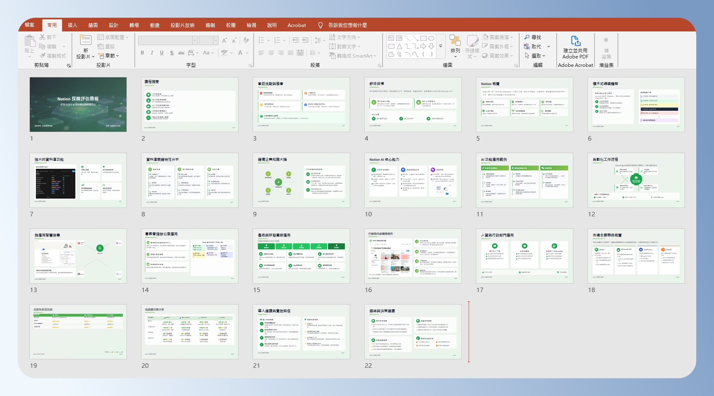
Task: Click the Paste clipboard icon
Action: pyautogui.click(x=30, y=41)
